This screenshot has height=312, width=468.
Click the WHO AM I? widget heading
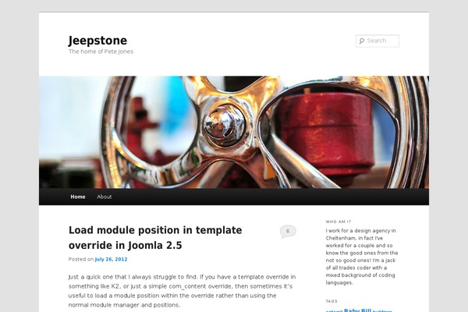coord(339,222)
